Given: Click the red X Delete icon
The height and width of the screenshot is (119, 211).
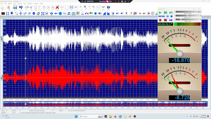Looking at the screenshot, I should pyautogui.click(x=57, y=7).
